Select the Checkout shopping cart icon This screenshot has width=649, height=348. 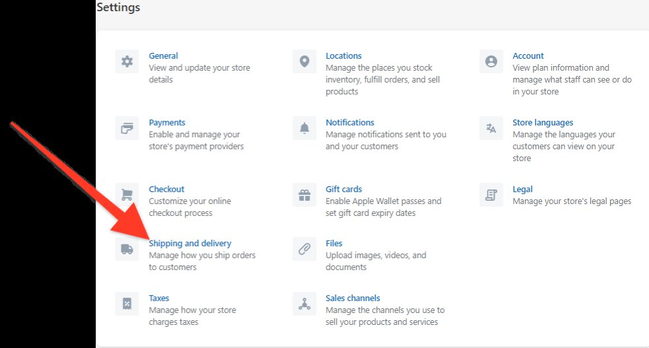click(x=127, y=195)
